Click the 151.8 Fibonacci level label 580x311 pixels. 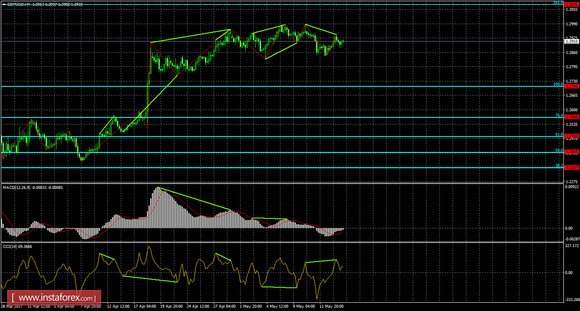click(558, 3)
